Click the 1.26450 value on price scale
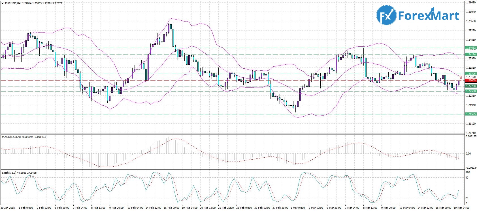477x211 pixels. [x=471, y=3]
